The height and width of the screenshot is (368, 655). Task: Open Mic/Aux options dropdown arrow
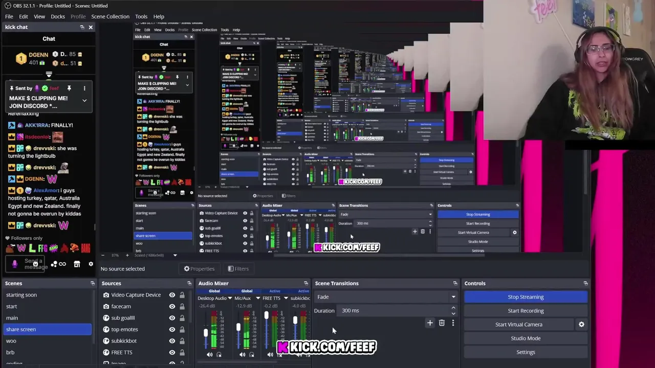click(x=257, y=298)
